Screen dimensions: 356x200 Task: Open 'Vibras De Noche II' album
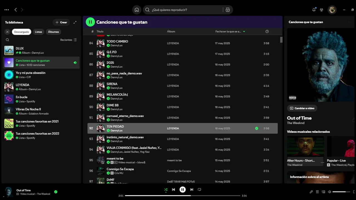(x=41, y=111)
